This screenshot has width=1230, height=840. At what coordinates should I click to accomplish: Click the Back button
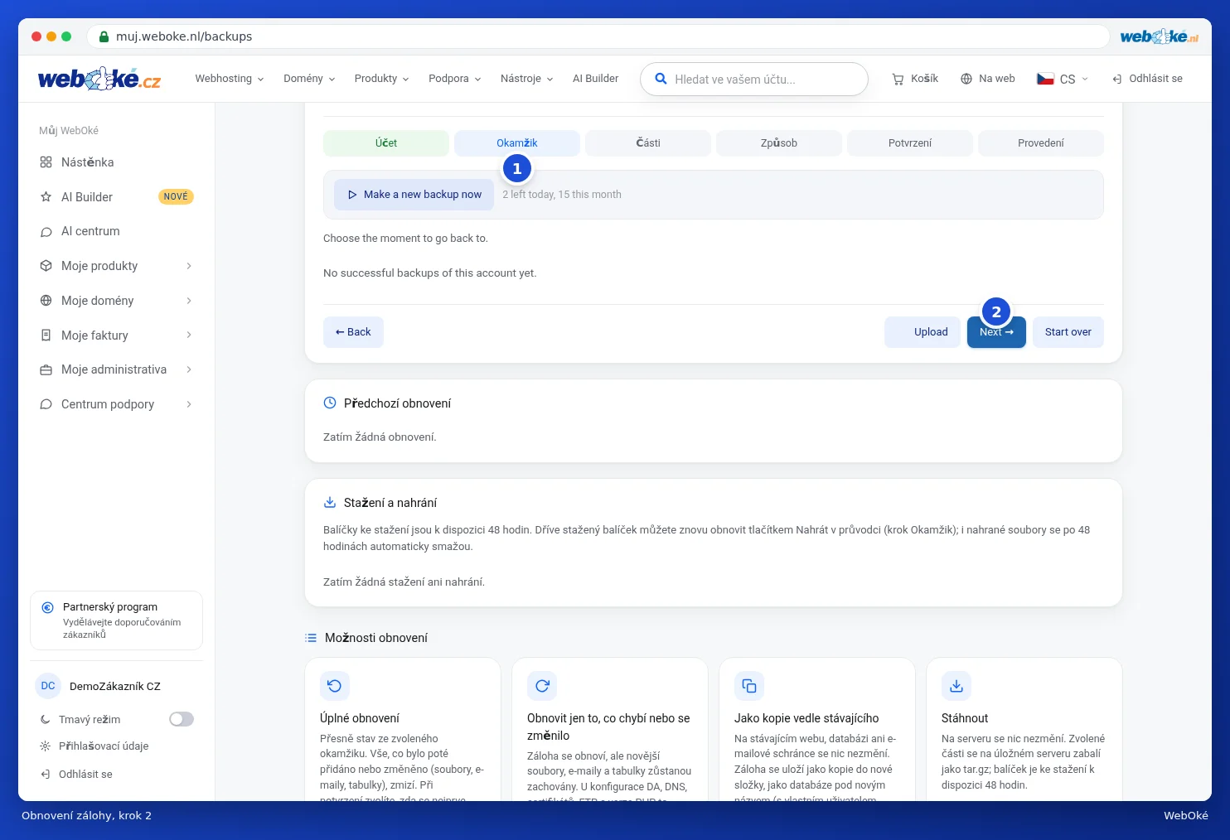353,332
